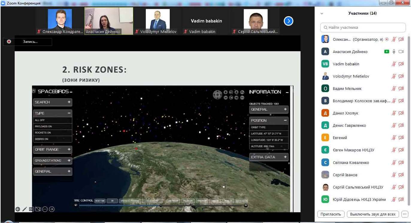411x223 pixels.
Task: Click the video-off icon for Данил Хлопук
Action: pyautogui.click(x=401, y=113)
